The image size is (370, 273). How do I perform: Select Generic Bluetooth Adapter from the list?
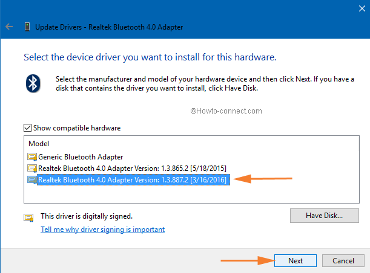click(x=81, y=157)
